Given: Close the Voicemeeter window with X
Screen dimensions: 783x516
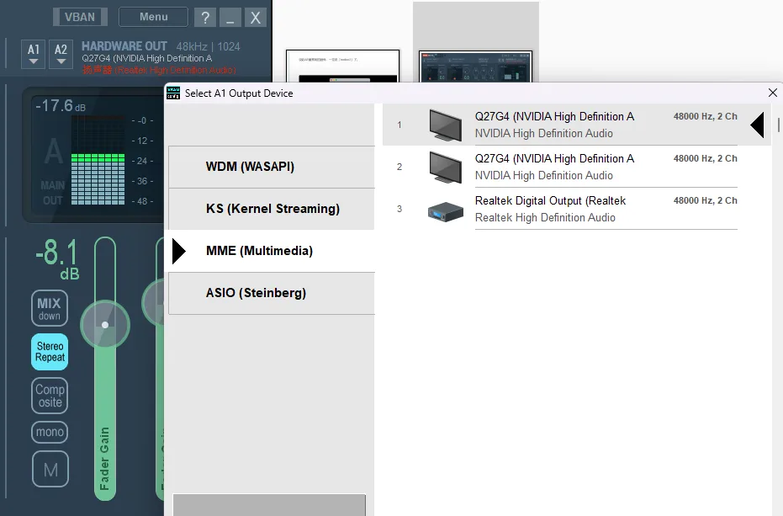Looking at the screenshot, I should (255, 18).
